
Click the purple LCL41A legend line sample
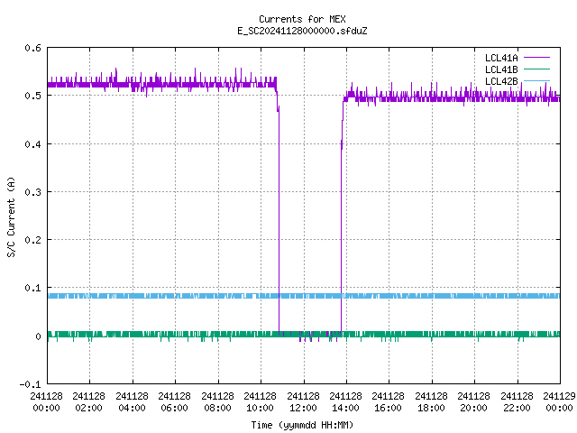coord(536,58)
